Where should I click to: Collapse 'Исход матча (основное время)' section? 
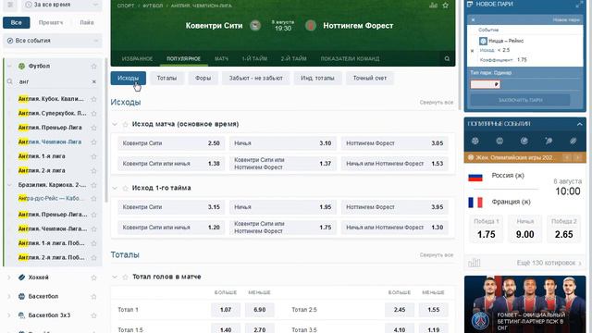pos(115,124)
